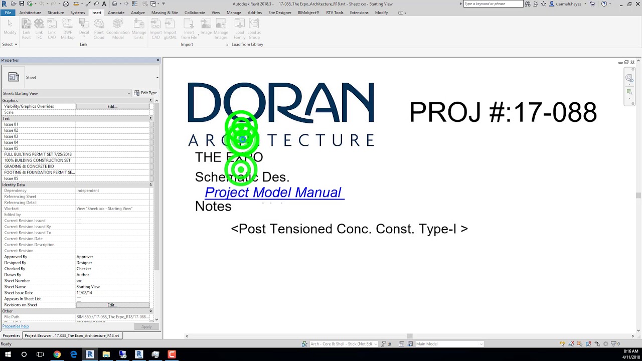Click the 2D navigation wheel icon
Viewport: 642px width, 361px height.
629,78
